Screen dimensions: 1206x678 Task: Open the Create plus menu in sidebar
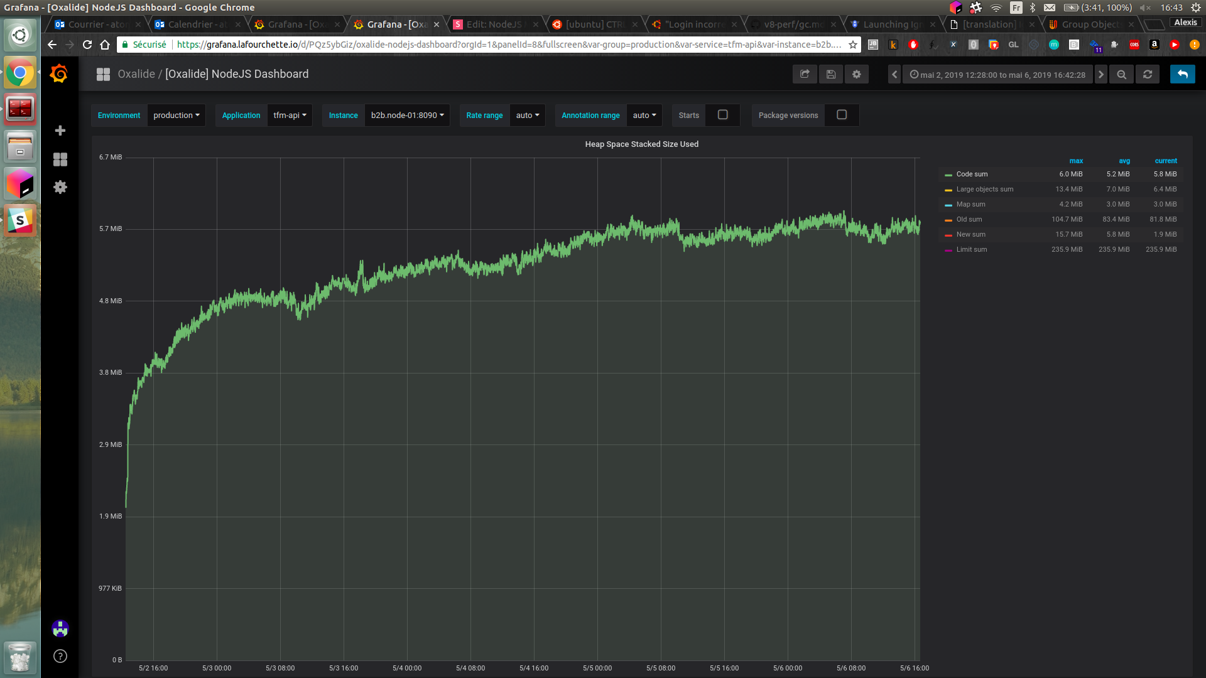pos(60,131)
